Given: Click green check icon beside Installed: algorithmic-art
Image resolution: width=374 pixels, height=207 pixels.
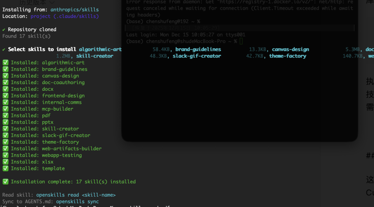Looking at the screenshot, I should coord(5,63).
